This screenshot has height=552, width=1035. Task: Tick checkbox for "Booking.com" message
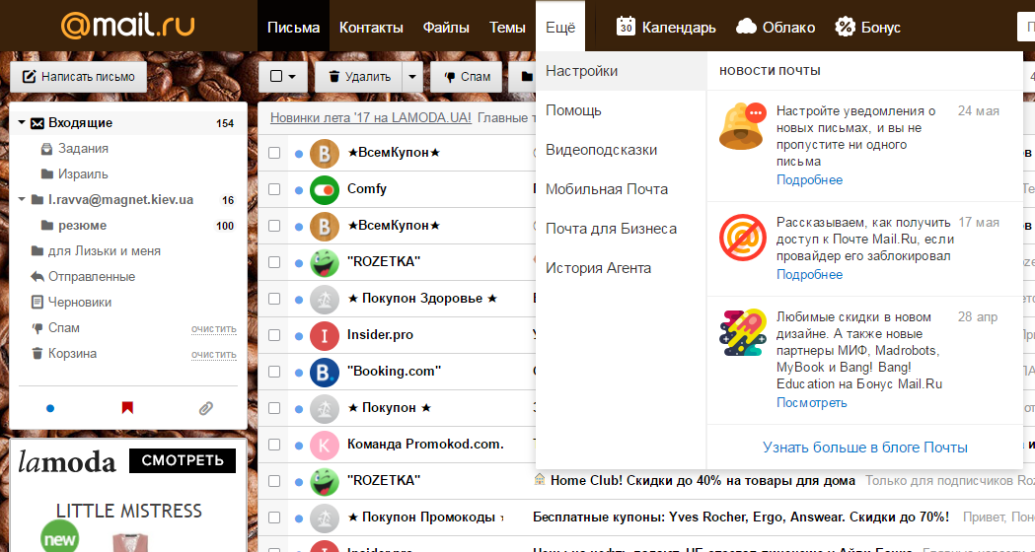tap(274, 372)
